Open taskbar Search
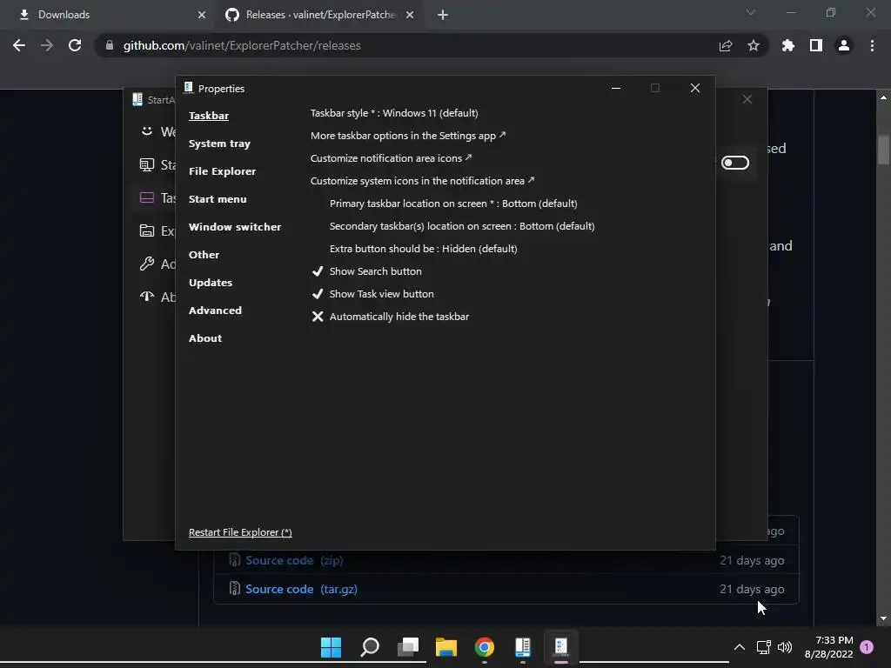Viewport: 891px width, 668px height. (x=369, y=647)
